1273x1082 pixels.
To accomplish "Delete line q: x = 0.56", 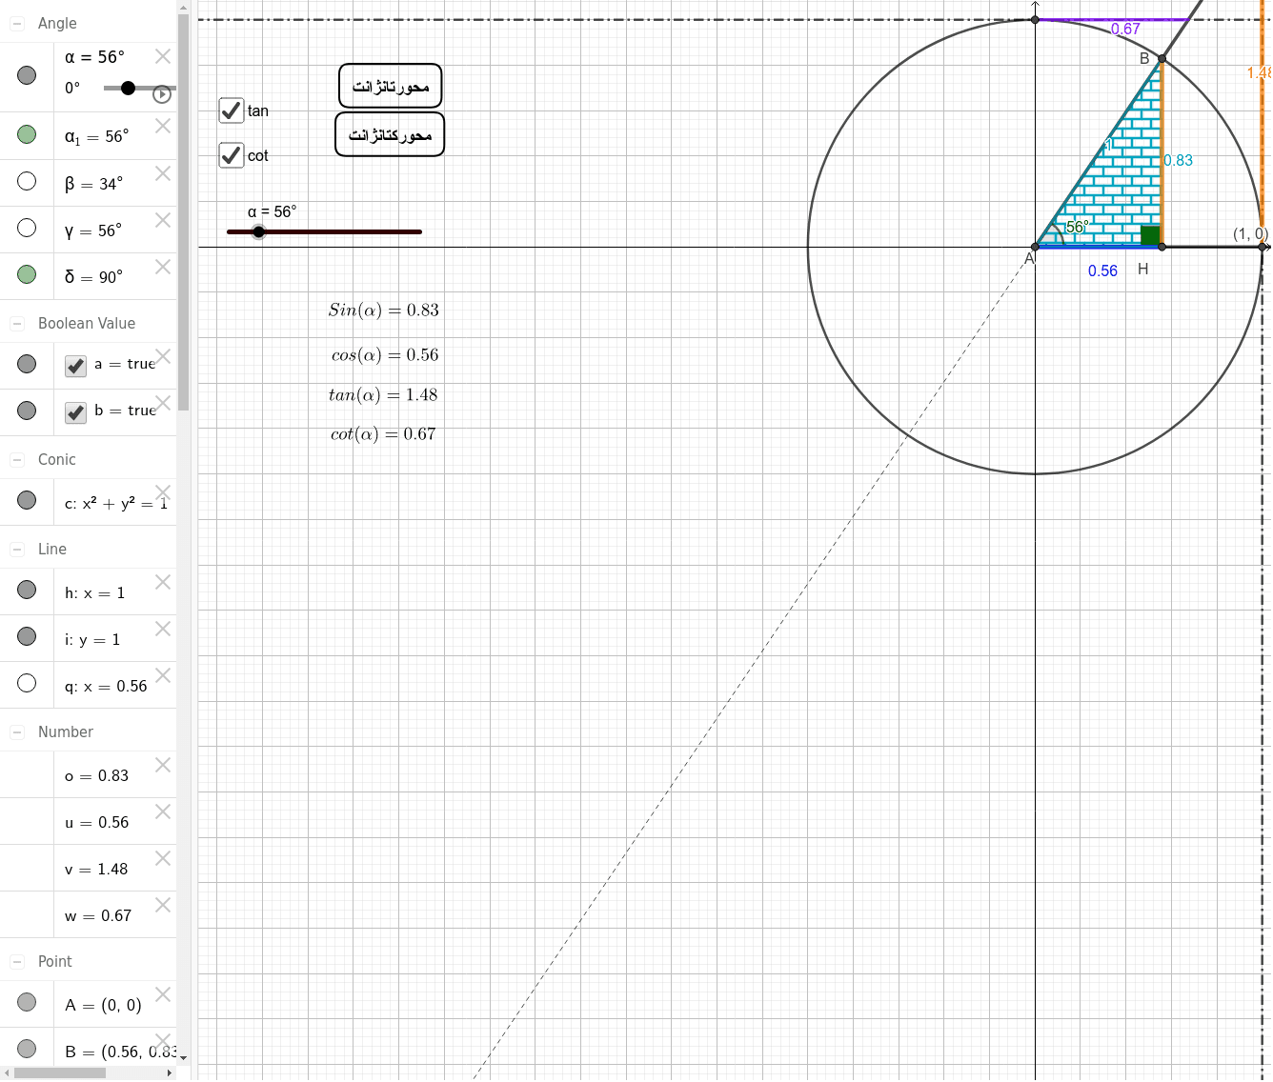I will [162, 675].
